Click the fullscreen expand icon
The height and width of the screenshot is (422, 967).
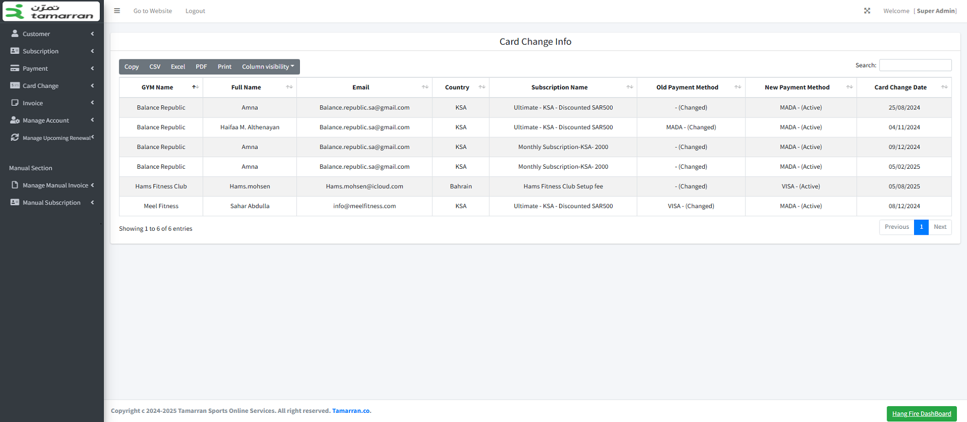[x=867, y=11]
